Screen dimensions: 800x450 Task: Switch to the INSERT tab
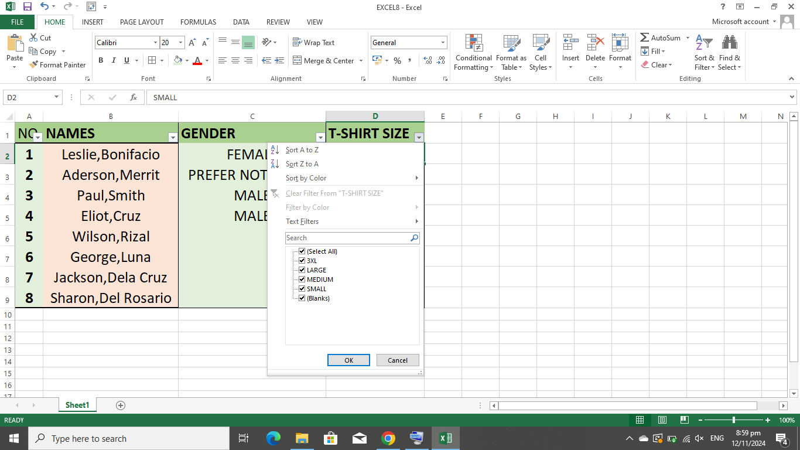(x=93, y=22)
